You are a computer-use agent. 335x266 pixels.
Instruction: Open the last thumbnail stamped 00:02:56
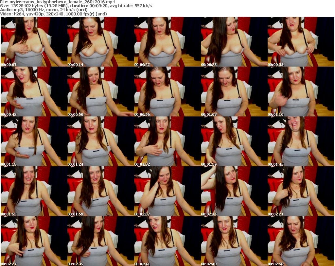click(x=301, y=241)
